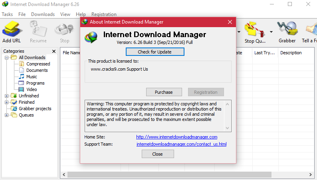Open the Help menu

click(x=81, y=14)
